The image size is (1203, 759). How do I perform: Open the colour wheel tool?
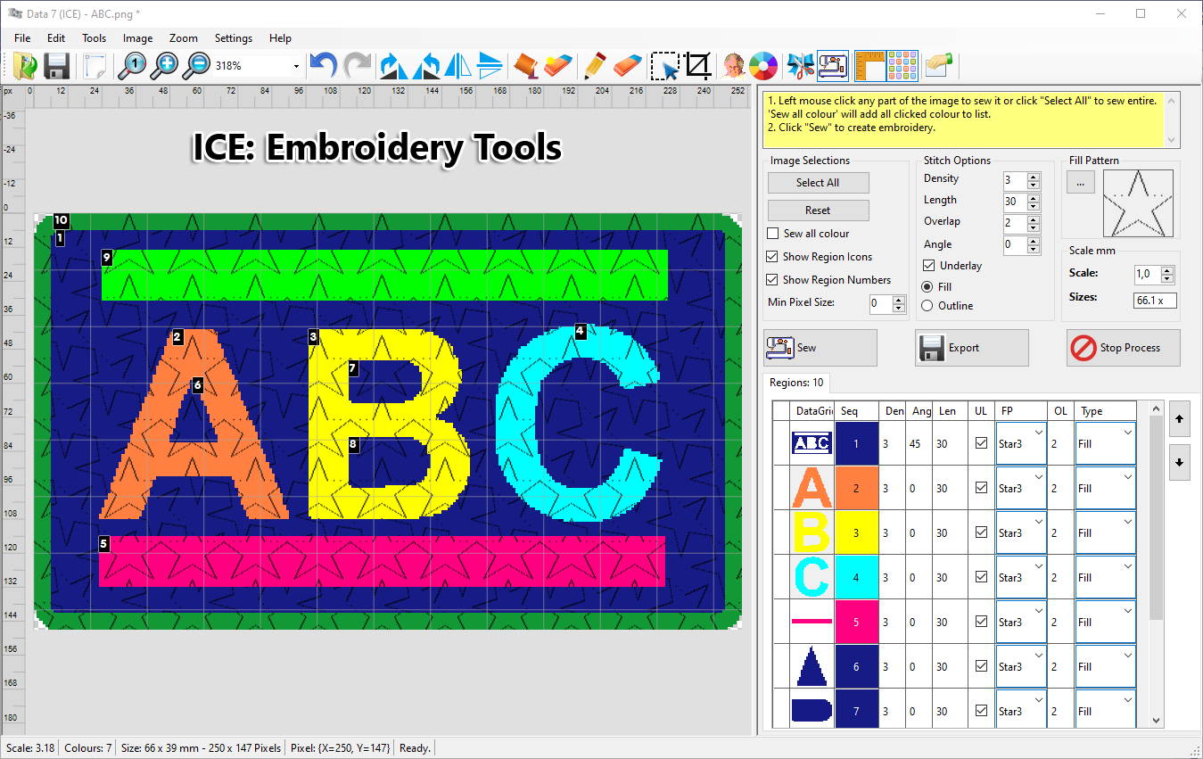pyautogui.click(x=762, y=66)
